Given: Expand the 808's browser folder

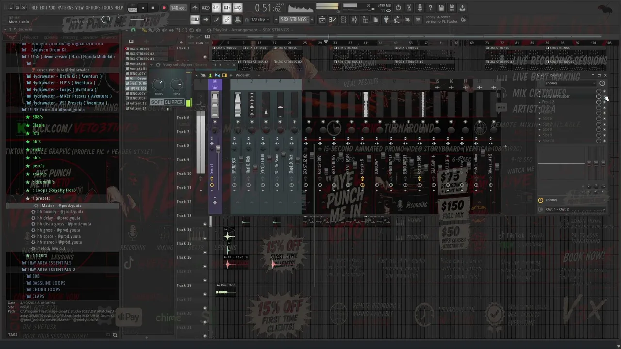Looking at the screenshot, I should tap(37, 117).
